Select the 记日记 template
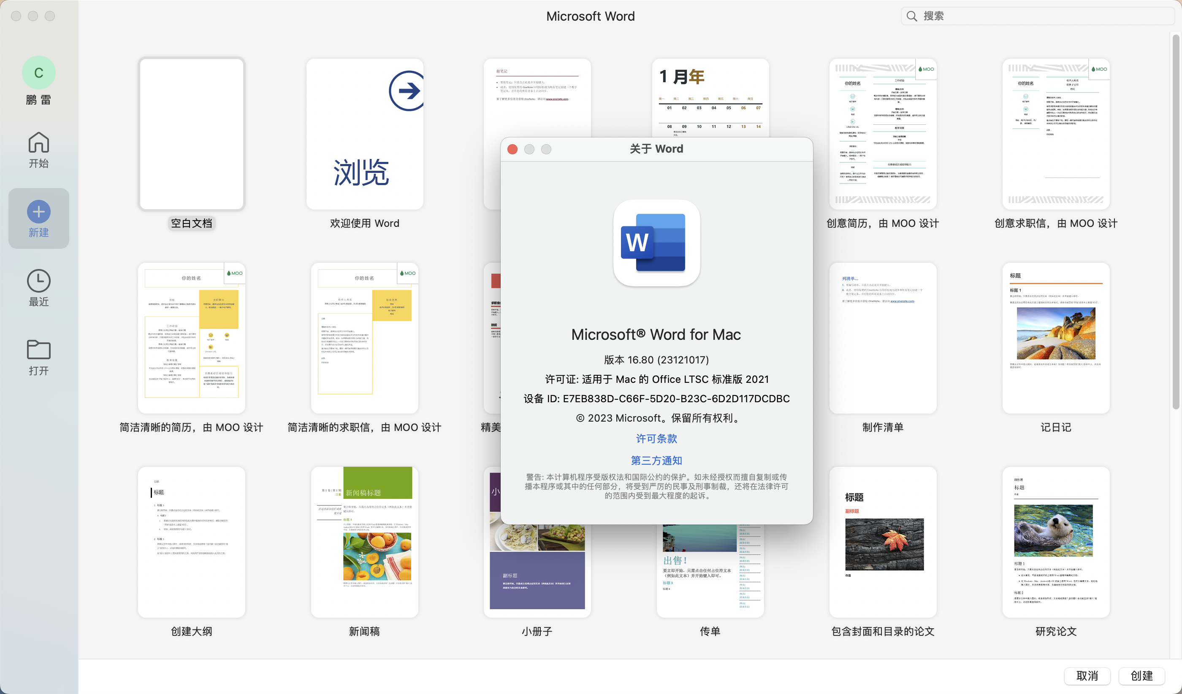This screenshot has height=694, width=1182. 1056,338
